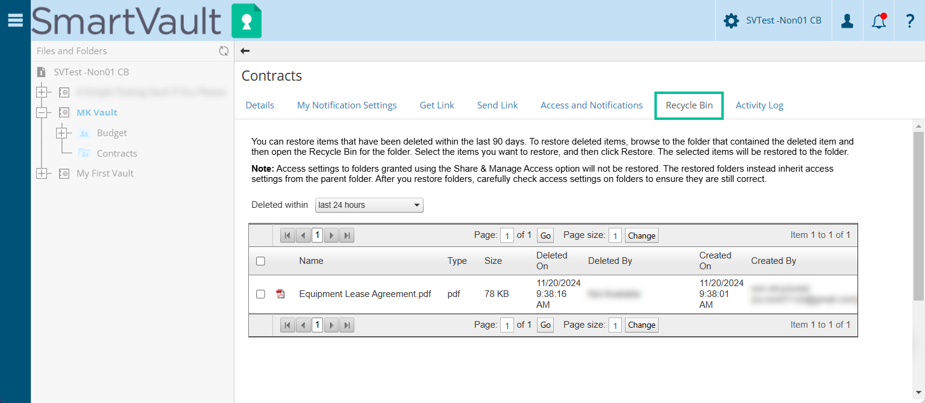The image size is (925, 403).
Task: Click the vertical scrollbar thumb
Action: point(919,216)
